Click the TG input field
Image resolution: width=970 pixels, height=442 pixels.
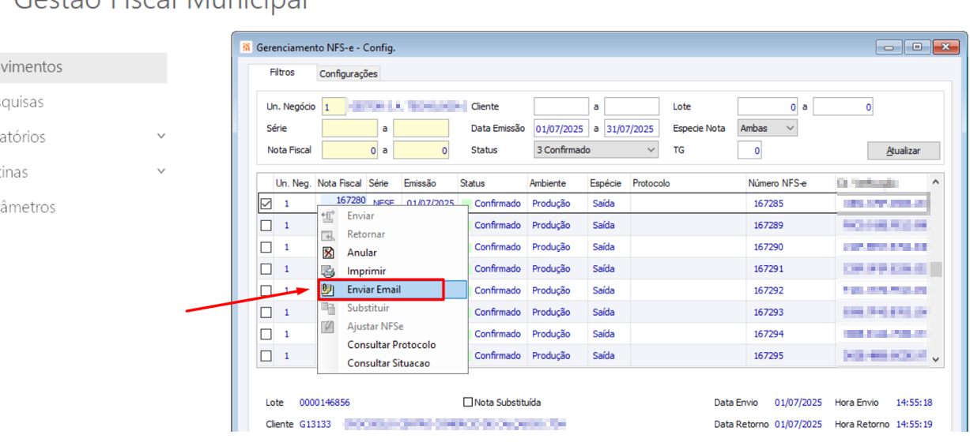tap(749, 150)
